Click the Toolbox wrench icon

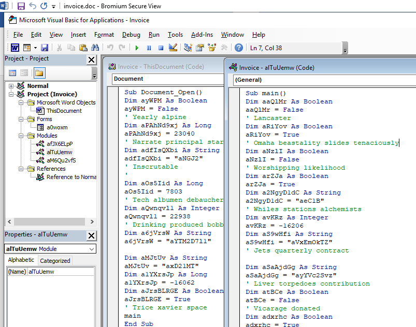tap(224, 48)
